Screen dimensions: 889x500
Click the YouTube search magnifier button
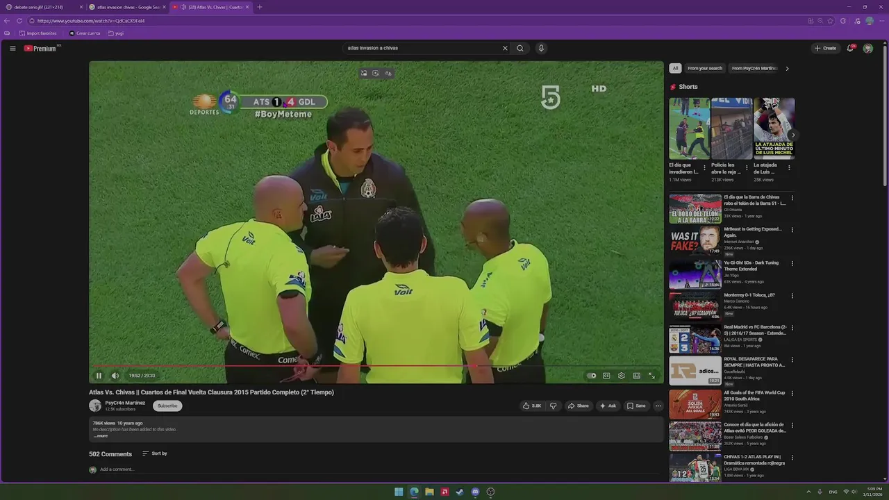520,48
